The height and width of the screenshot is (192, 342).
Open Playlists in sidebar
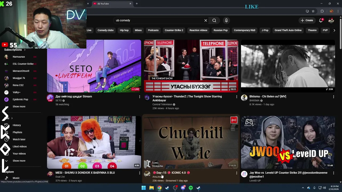tap(17, 133)
